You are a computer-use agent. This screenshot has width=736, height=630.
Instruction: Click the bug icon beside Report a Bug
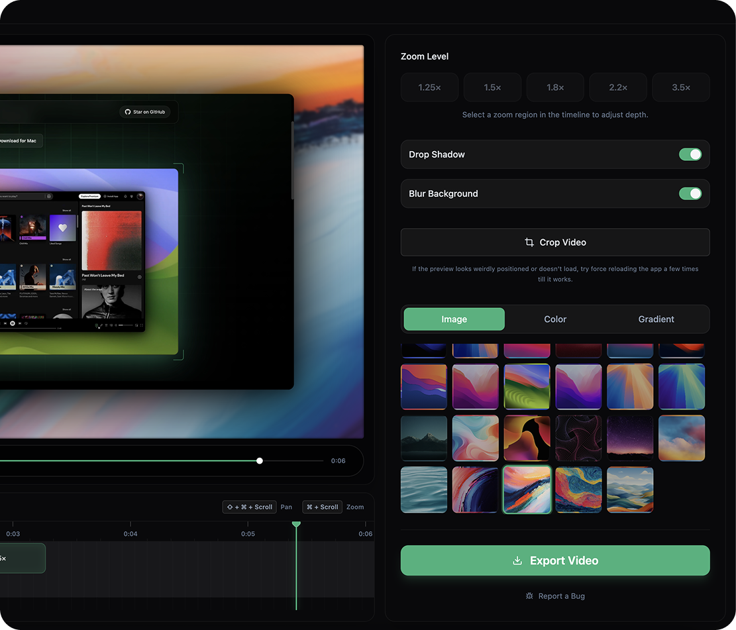point(529,596)
